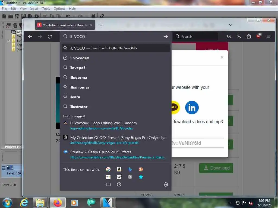Viewport: 278px width, 208px height.
Task: Click the New project icon in VEGAS toolbar
Action: tap(4, 16)
